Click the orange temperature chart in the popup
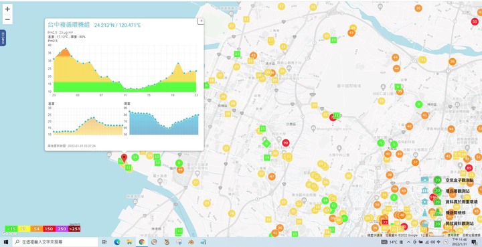 point(88,121)
